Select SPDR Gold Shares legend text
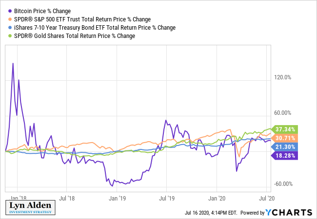317x219 pixels. click(75, 36)
